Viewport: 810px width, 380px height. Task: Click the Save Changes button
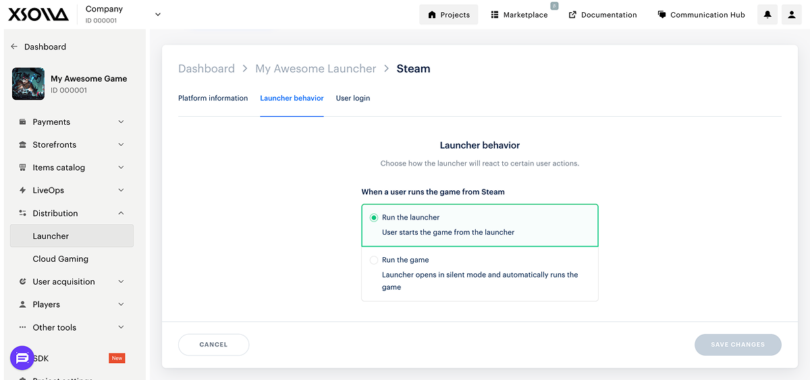coord(738,344)
